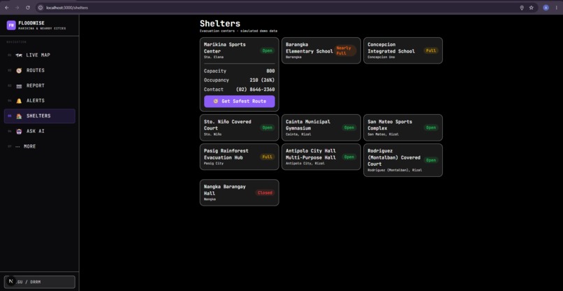The image size is (563, 291).
Task: Open the Nangka Barangay Hall card
Action: pos(240,193)
